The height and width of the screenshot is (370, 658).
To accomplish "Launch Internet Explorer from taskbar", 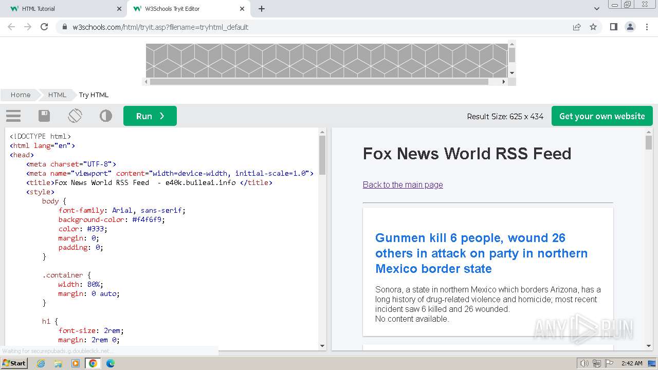I will click(x=41, y=363).
